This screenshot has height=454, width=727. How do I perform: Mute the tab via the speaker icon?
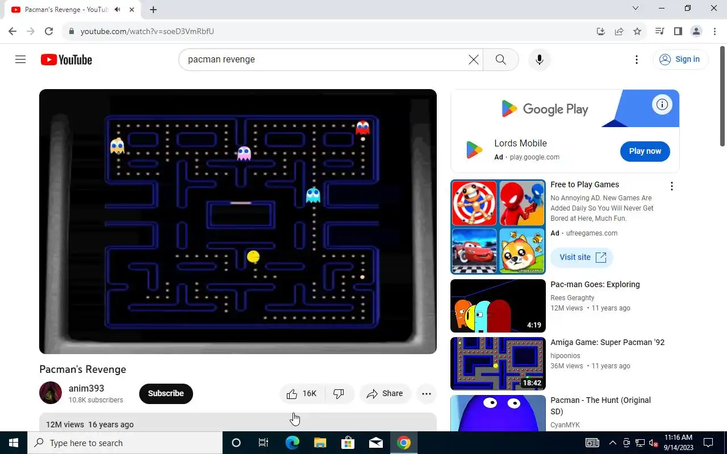[x=117, y=10]
